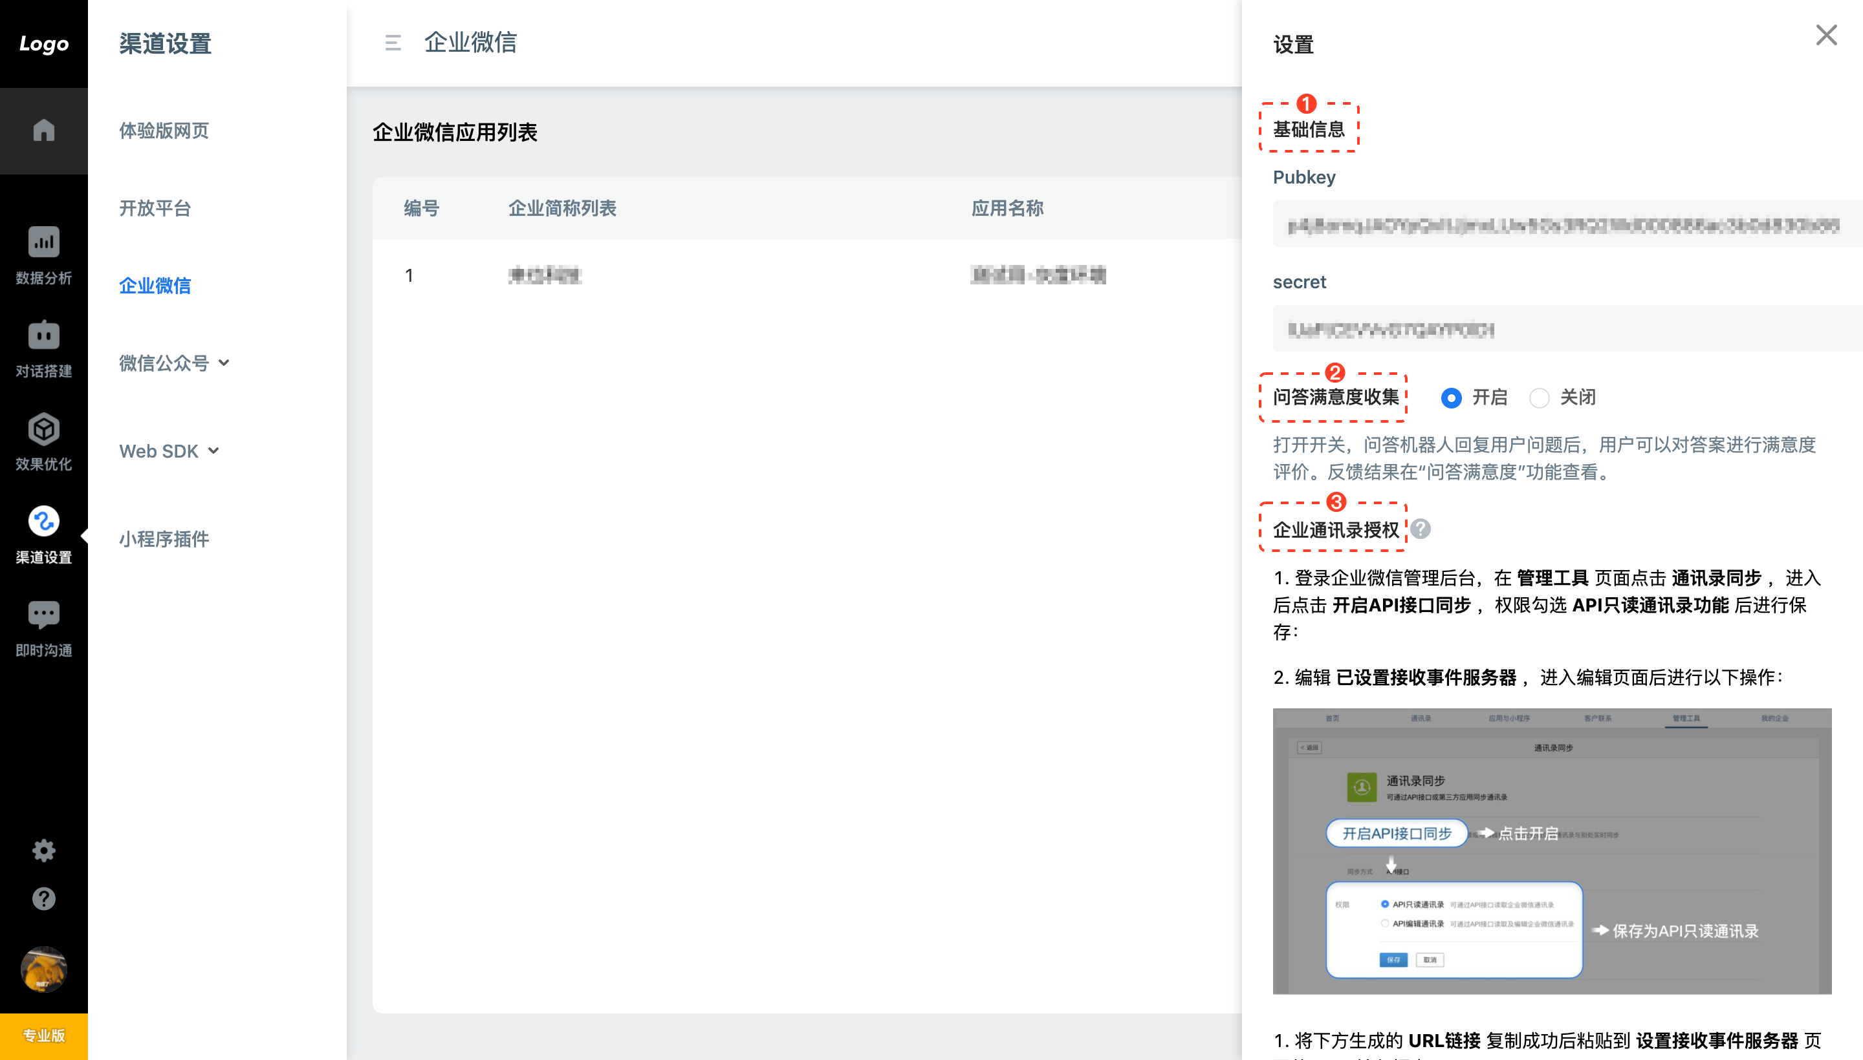The width and height of the screenshot is (1863, 1060).
Task: Click the 通讯录同步 tutorial screenshot image
Action: coord(1552,851)
